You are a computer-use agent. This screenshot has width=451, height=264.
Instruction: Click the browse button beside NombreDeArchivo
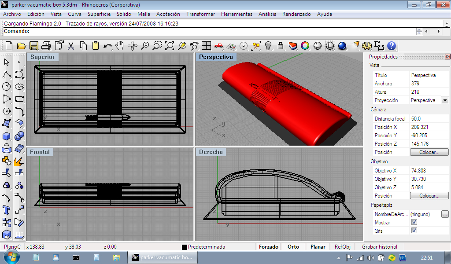tap(445, 214)
